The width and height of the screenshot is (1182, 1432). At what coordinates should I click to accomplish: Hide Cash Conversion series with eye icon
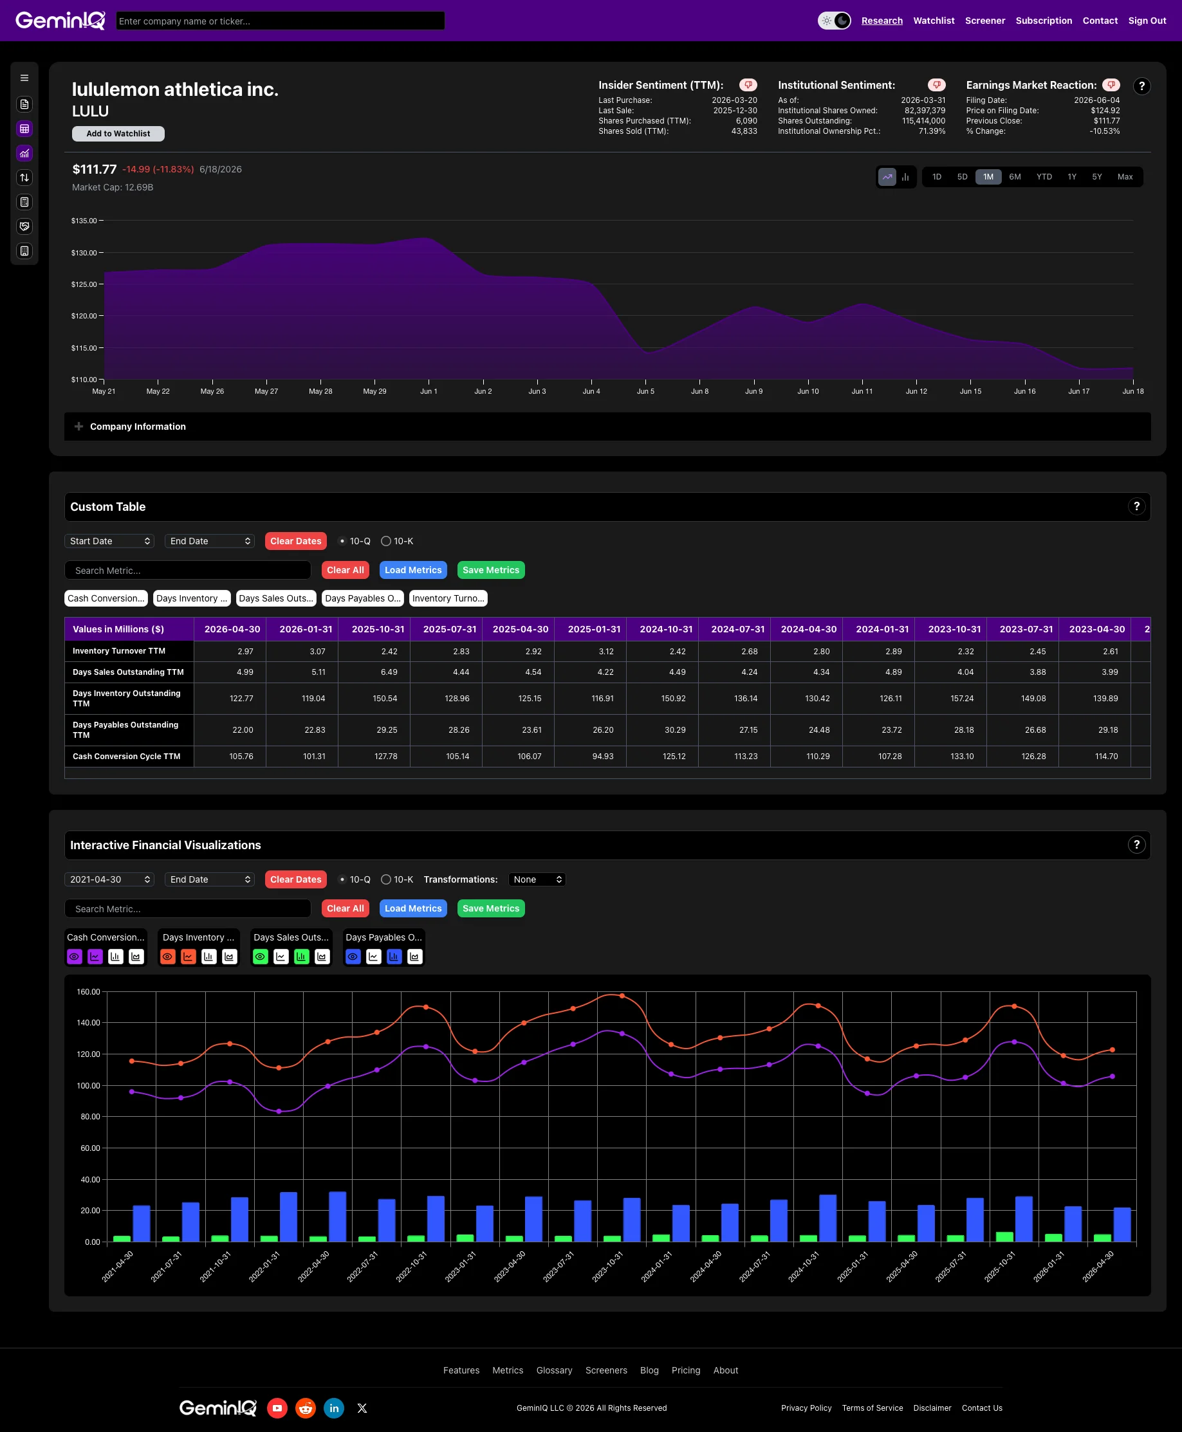click(74, 956)
